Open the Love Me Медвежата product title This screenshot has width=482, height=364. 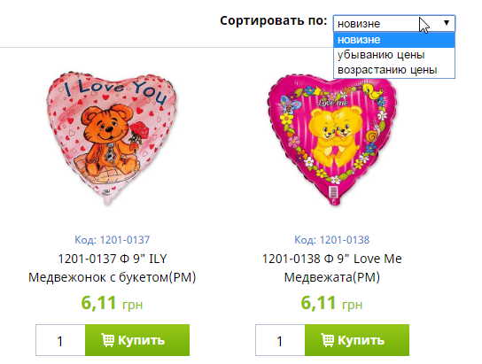(332, 267)
